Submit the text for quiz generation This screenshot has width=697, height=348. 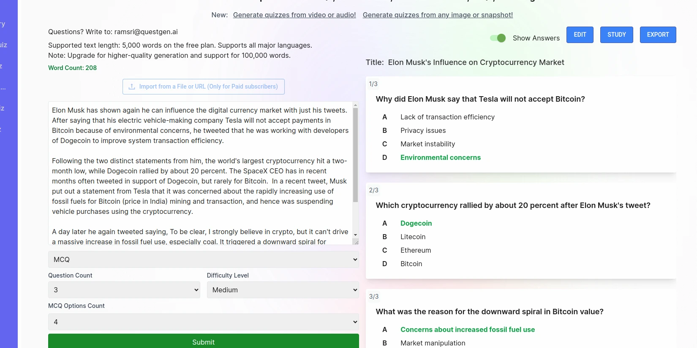(x=203, y=342)
